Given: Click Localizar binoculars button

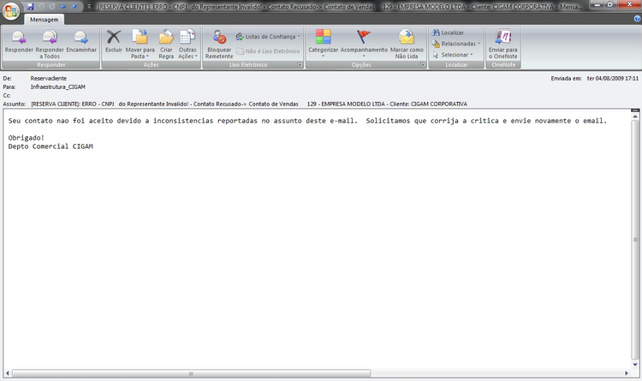Looking at the screenshot, I should tap(449, 33).
